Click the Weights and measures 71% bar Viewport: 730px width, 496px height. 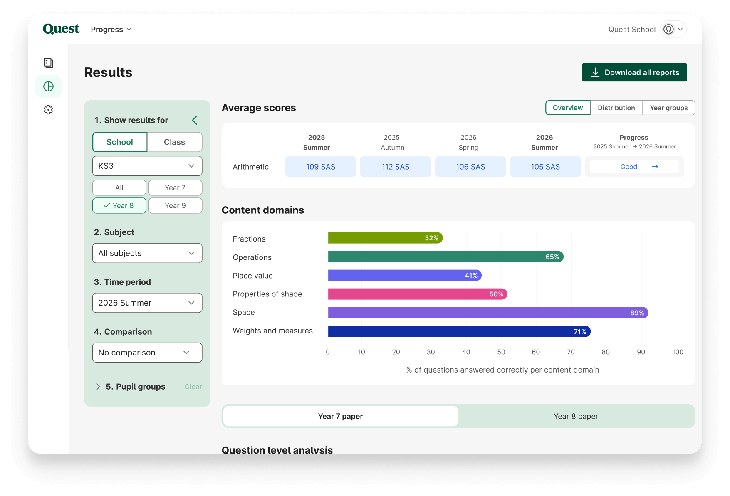point(459,331)
